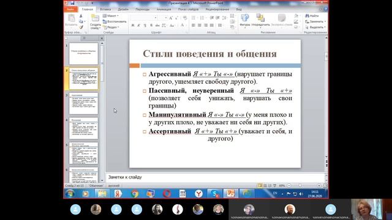Click the zoom out minus button
Screen dimensions: 392x220
point(288,186)
